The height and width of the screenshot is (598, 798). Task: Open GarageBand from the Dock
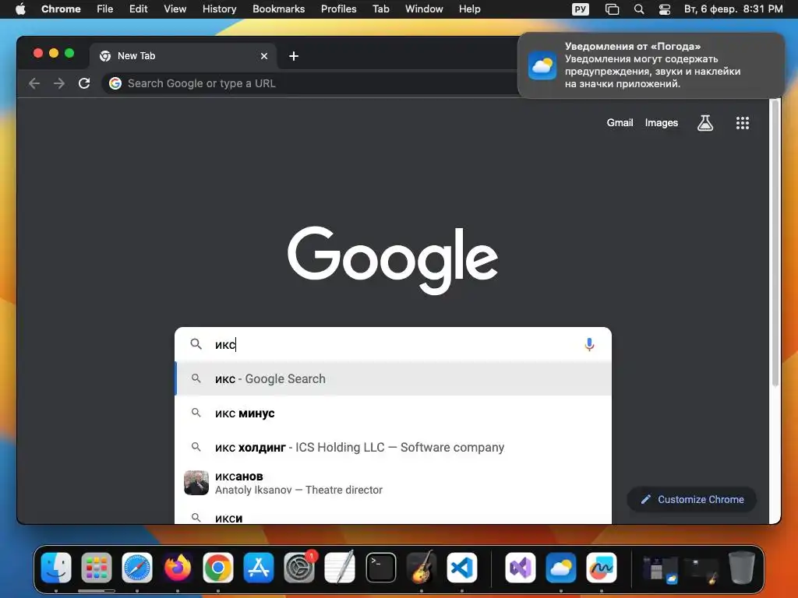pyautogui.click(x=422, y=568)
